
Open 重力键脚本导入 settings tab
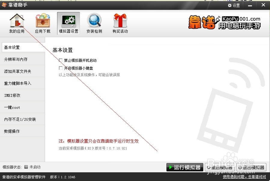[x=23, y=83]
